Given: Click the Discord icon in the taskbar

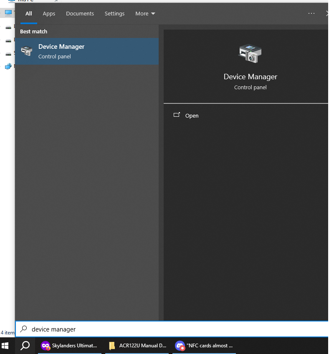Looking at the screenshot, I should point(180,346).
